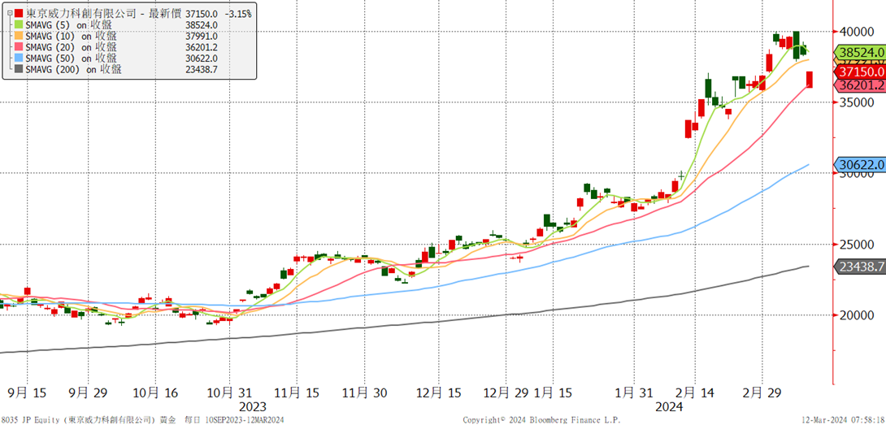Viewport: 886px width, 425px height.
Task: Click the orange SMAVG (10) color swatch
Action: tap(20, 36)
